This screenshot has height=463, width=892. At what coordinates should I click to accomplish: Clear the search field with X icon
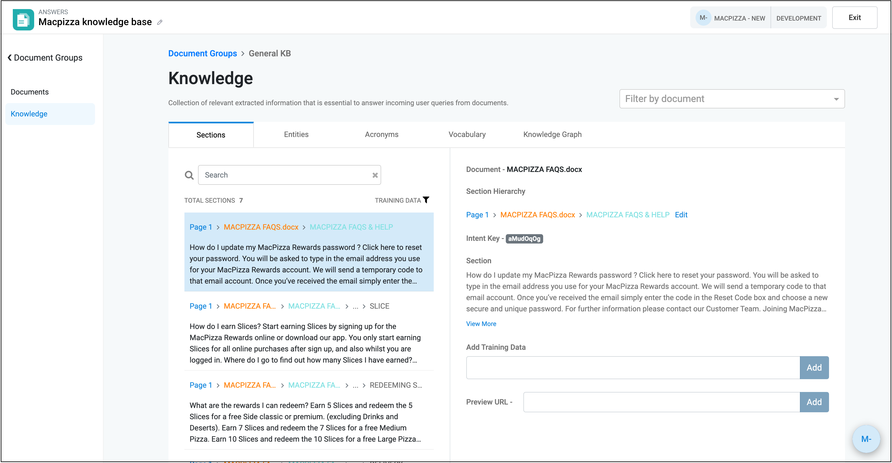tap(375, 175)
